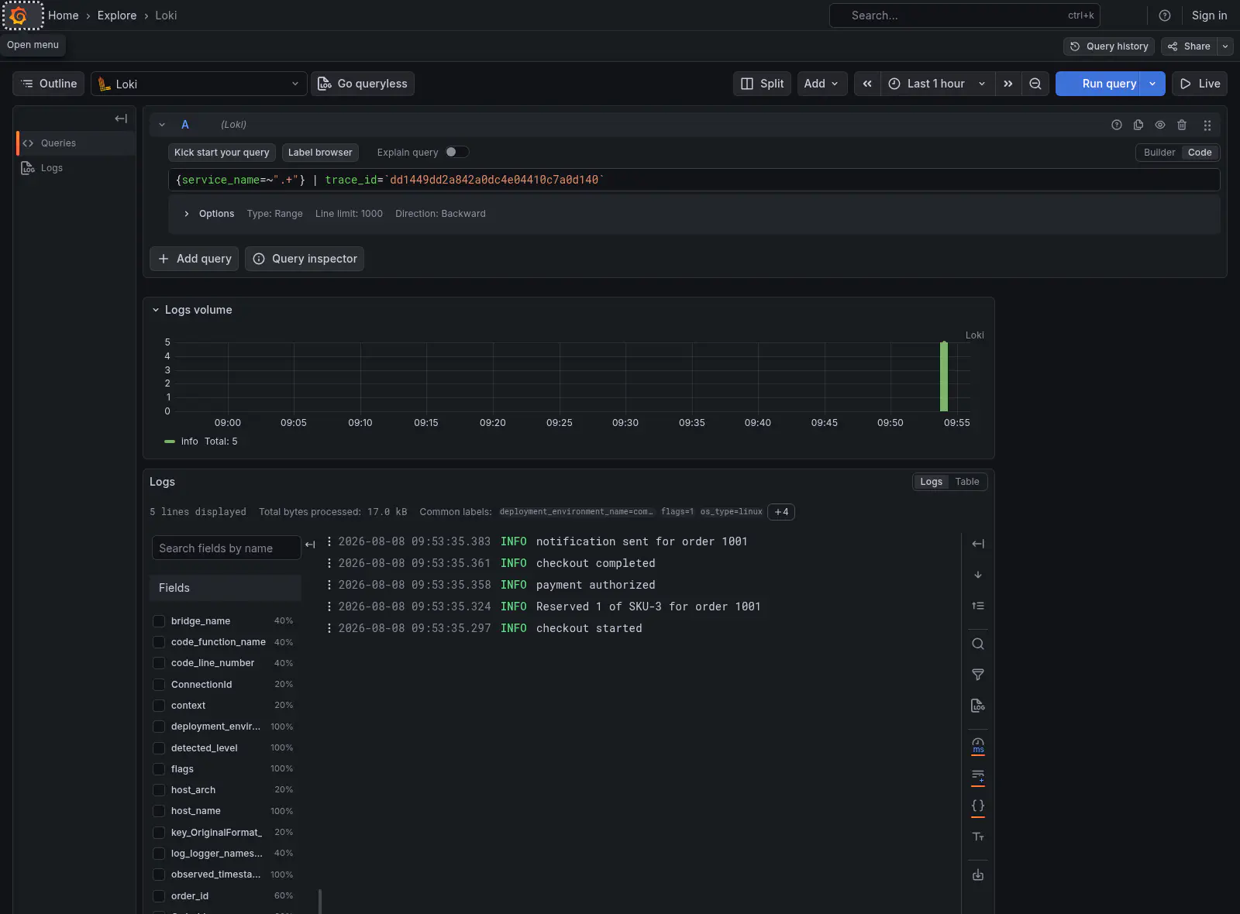Open the Last 1 hour time picker
This screenshot has height=914, width=1240.
click(x=938, y=84)
